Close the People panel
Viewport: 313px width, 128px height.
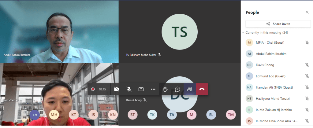[x=307, y=12]
